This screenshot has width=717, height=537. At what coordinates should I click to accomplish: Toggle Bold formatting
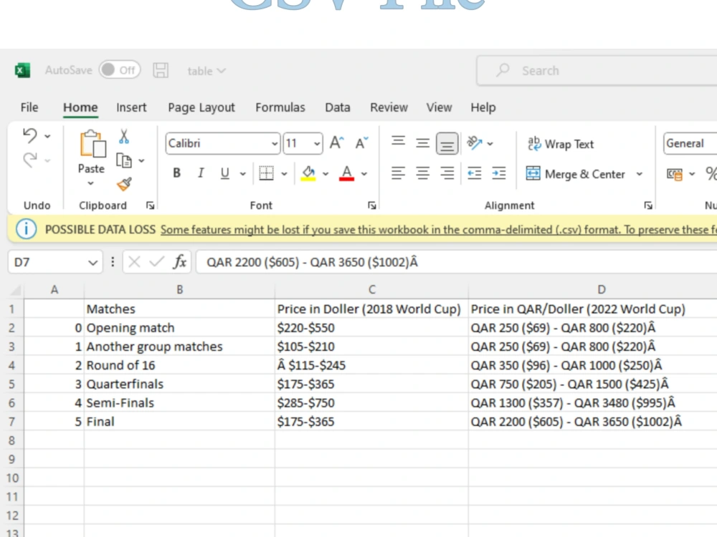tap(176, 173)
